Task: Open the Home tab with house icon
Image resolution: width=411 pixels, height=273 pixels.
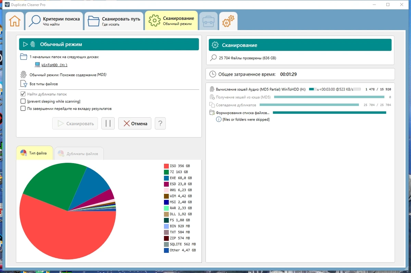Action: 15,21
